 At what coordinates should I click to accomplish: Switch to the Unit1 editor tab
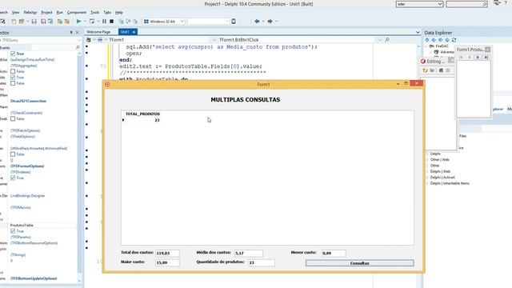point(128,32)
